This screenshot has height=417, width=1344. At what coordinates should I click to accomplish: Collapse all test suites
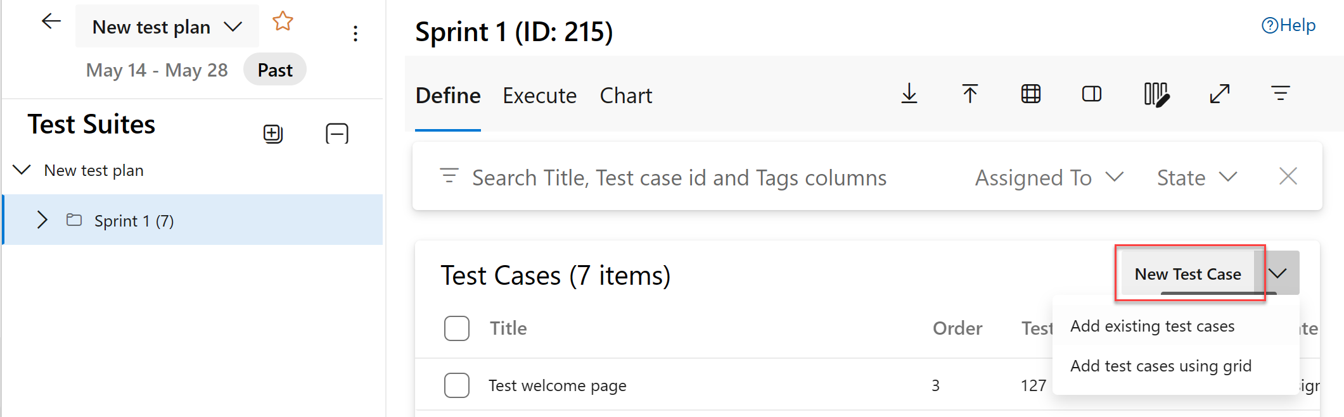(x=336, y=134)
